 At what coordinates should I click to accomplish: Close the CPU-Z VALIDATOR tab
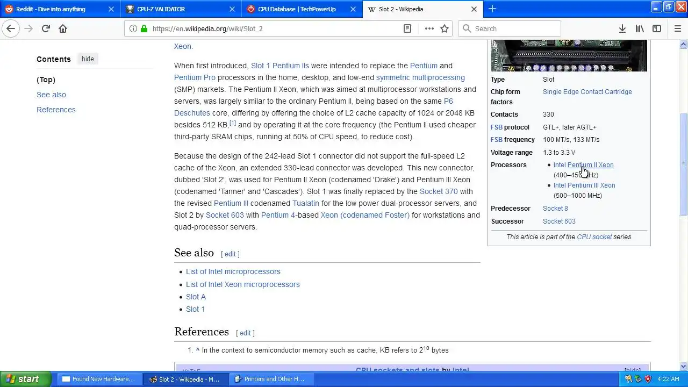[x=232, y=9]
